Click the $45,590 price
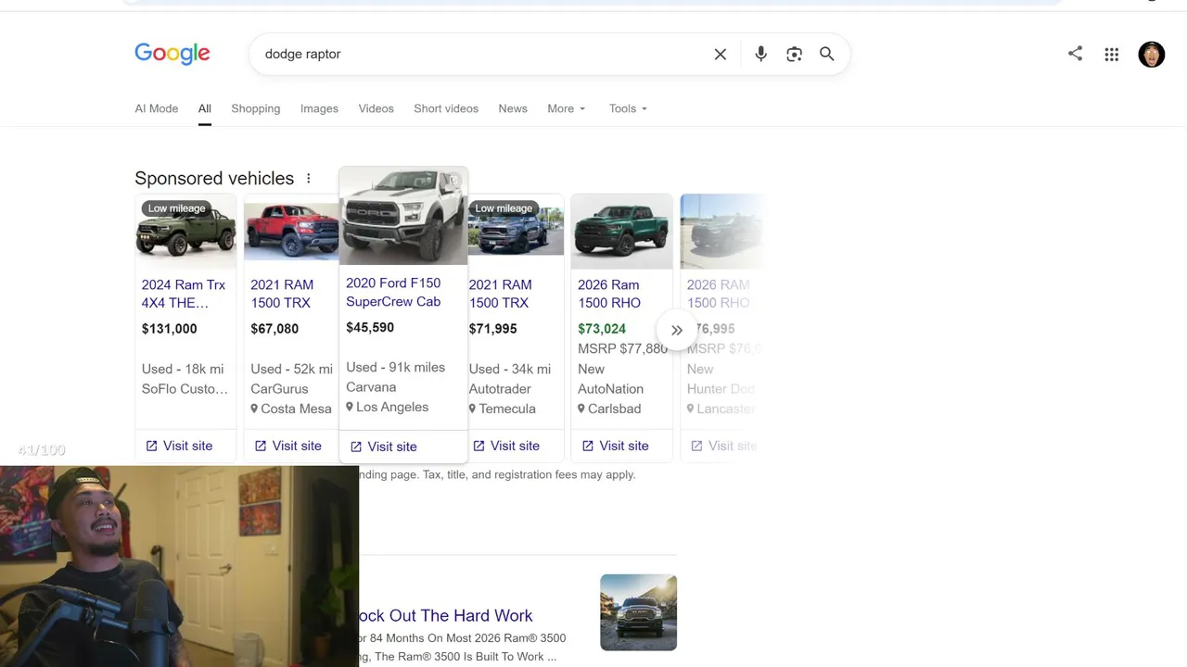This screenshot has height=667, width=1187. [x=370, y=327]
